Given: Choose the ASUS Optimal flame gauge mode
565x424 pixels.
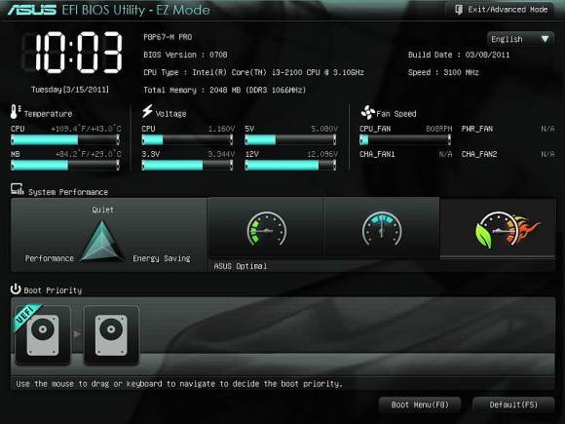Looking at the screenshot, I should [x=498, y=229].
